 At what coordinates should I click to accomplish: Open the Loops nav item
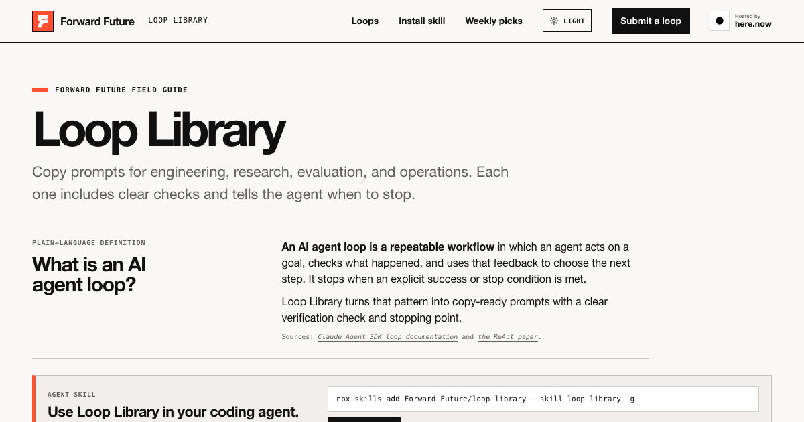tap(365, 21)
